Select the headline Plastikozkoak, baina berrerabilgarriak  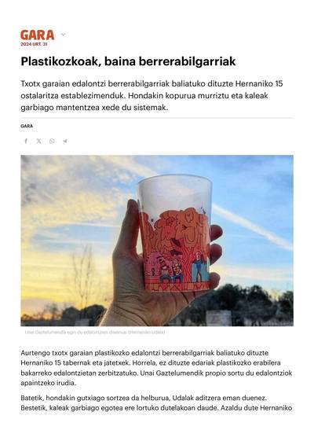point(128,61)
